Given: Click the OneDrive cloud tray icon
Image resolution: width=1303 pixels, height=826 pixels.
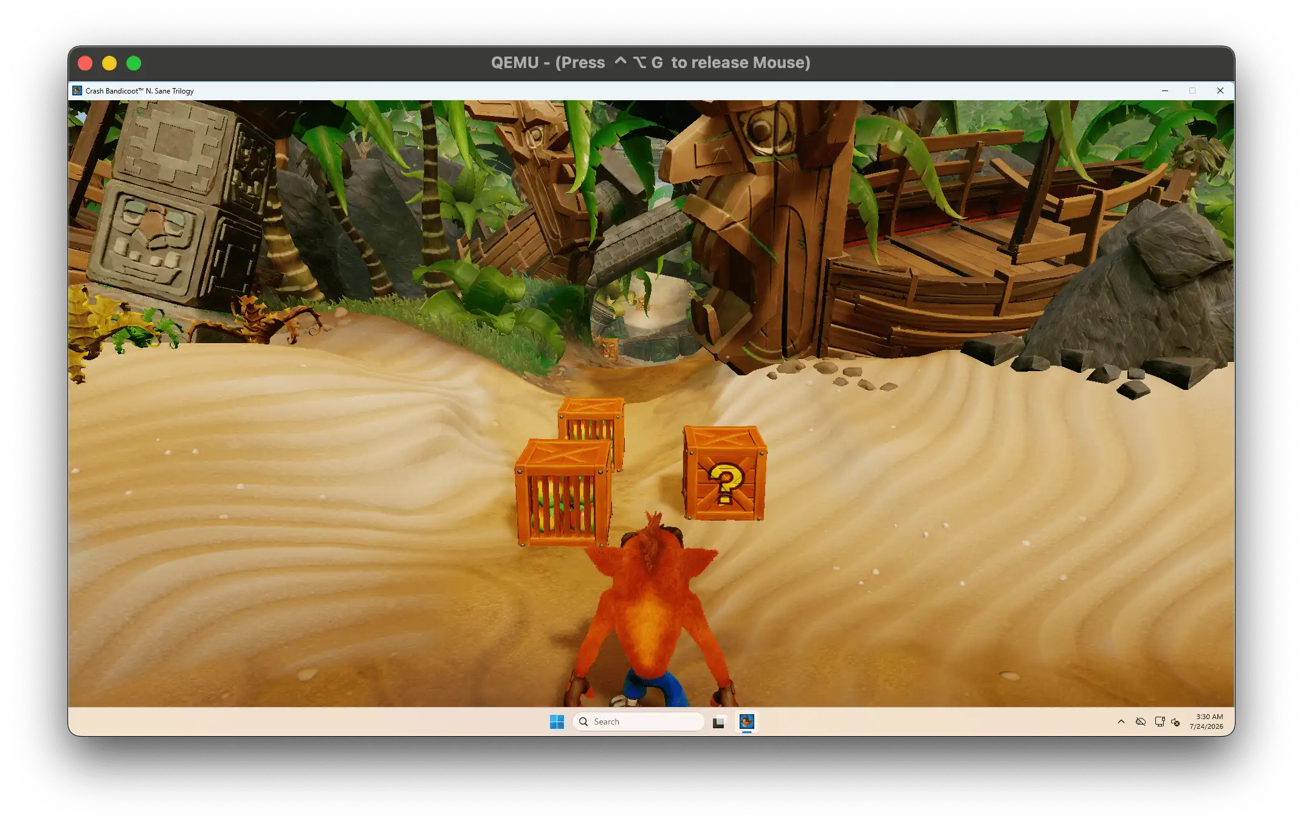Looking at the screenshot, I should 1141,722.
